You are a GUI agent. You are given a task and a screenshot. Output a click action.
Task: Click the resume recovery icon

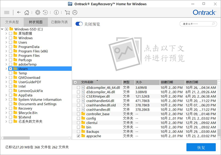45,12
